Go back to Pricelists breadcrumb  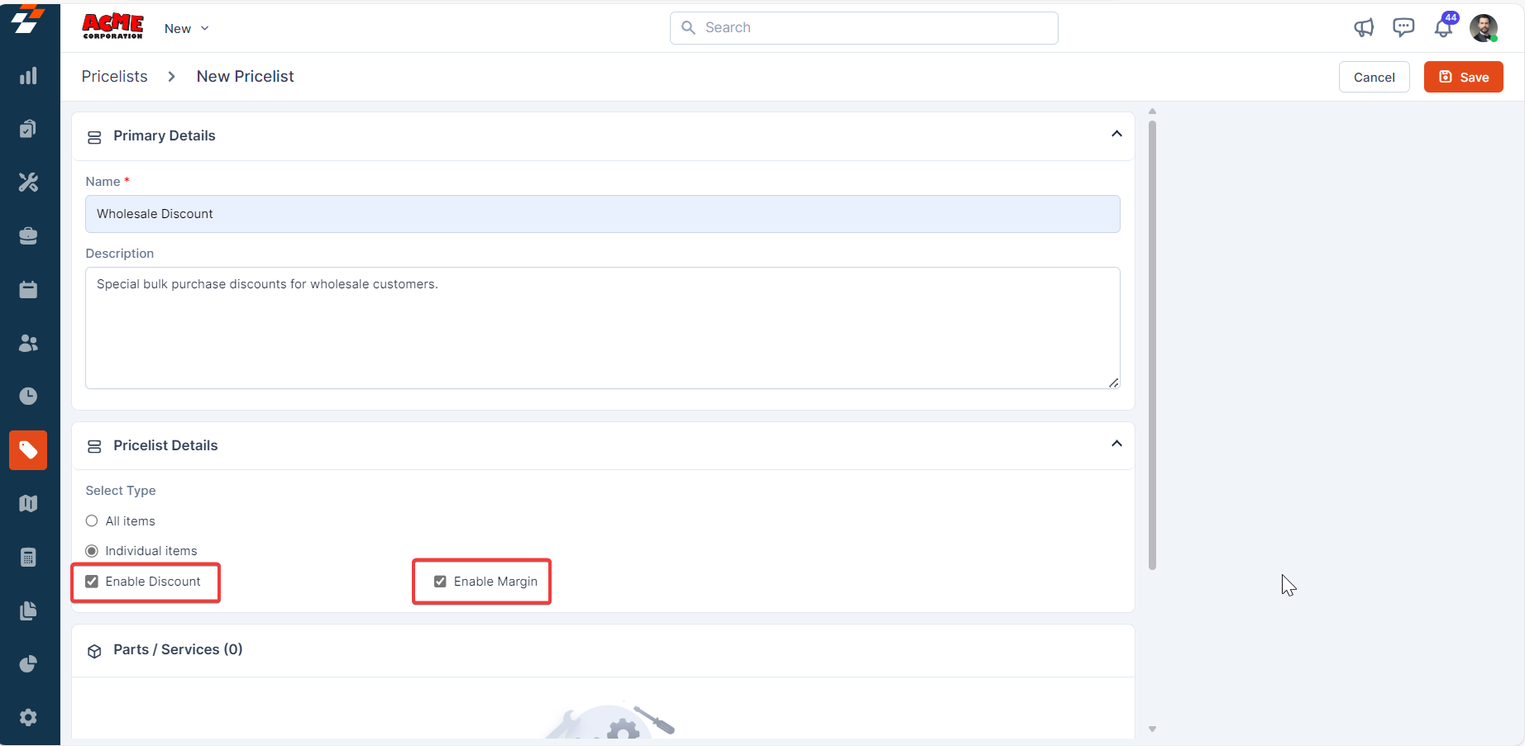(x=114, y=76)
